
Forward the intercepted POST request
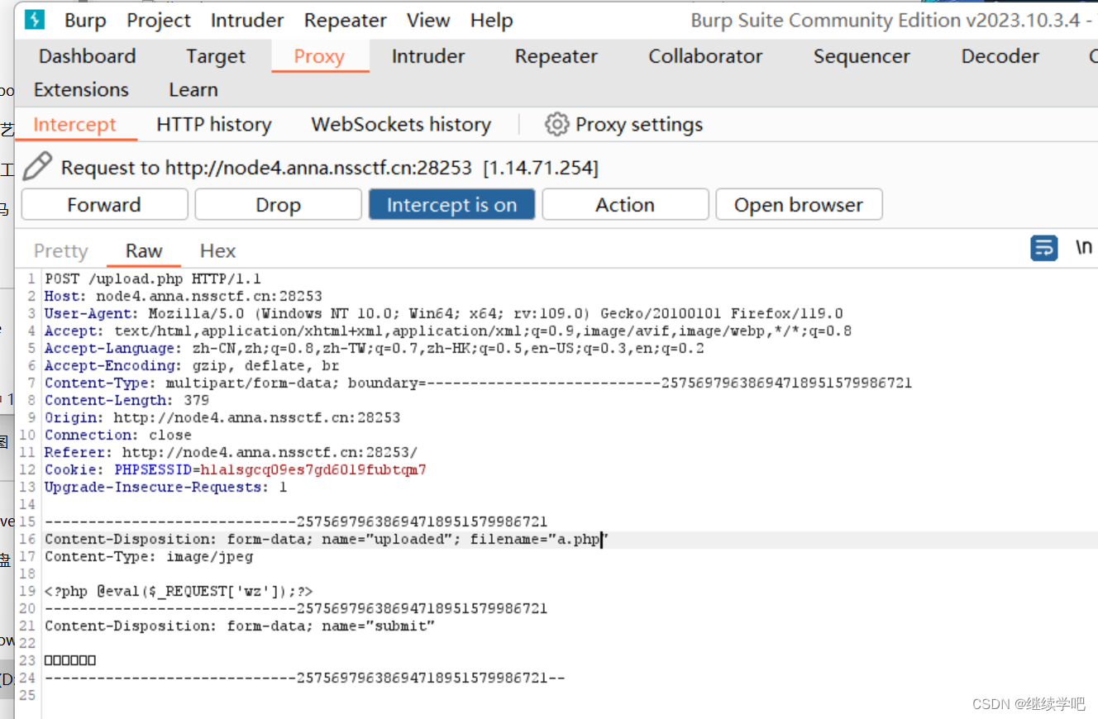pos(103,204)
